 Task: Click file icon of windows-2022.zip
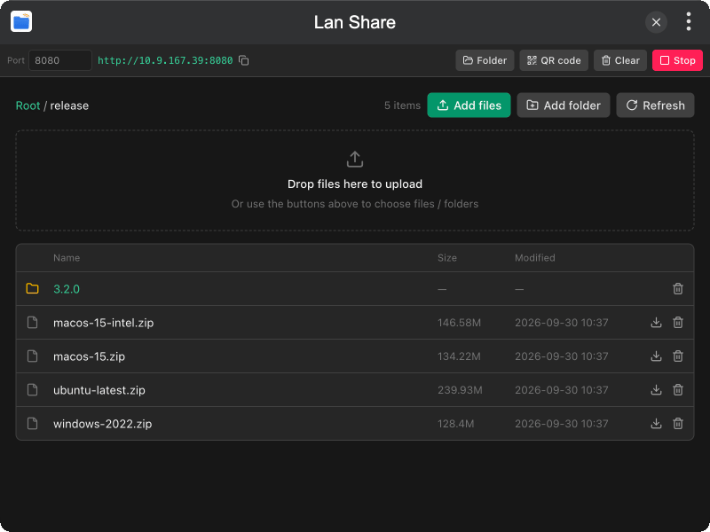(32, 424)
